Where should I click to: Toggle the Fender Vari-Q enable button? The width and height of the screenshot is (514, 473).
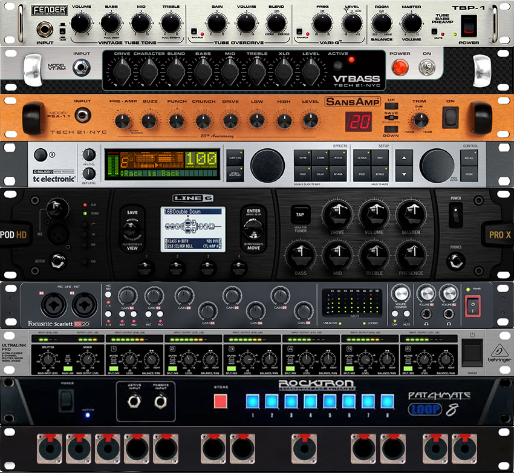pos(299,32)
